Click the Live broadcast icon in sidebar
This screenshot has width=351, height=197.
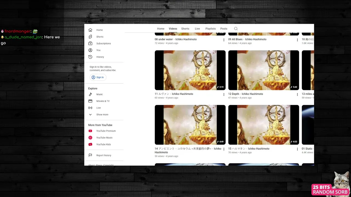pyautogui.click(x=90, y=108)
